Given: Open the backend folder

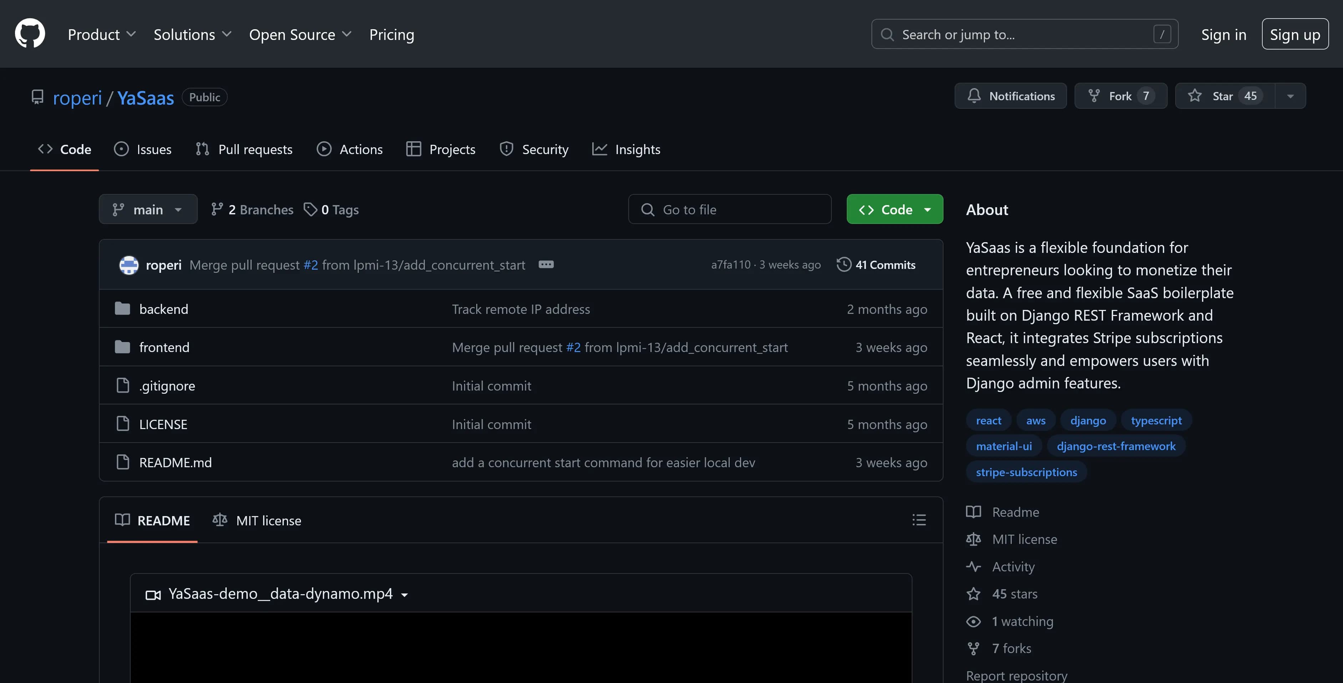Looking at the screenshot, I should click(x=164, y=309).
